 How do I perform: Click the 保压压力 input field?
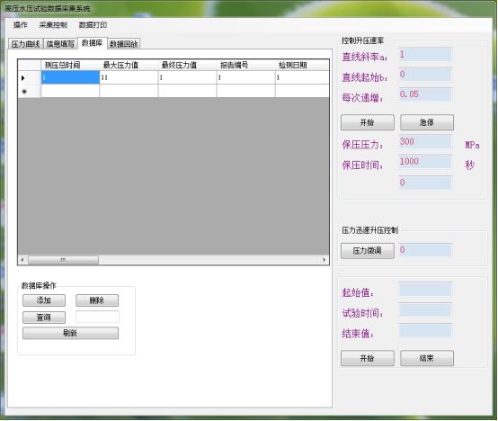(425, 142)
